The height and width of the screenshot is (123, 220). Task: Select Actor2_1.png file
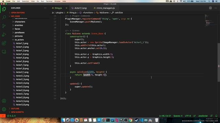(x=22, y=72)
